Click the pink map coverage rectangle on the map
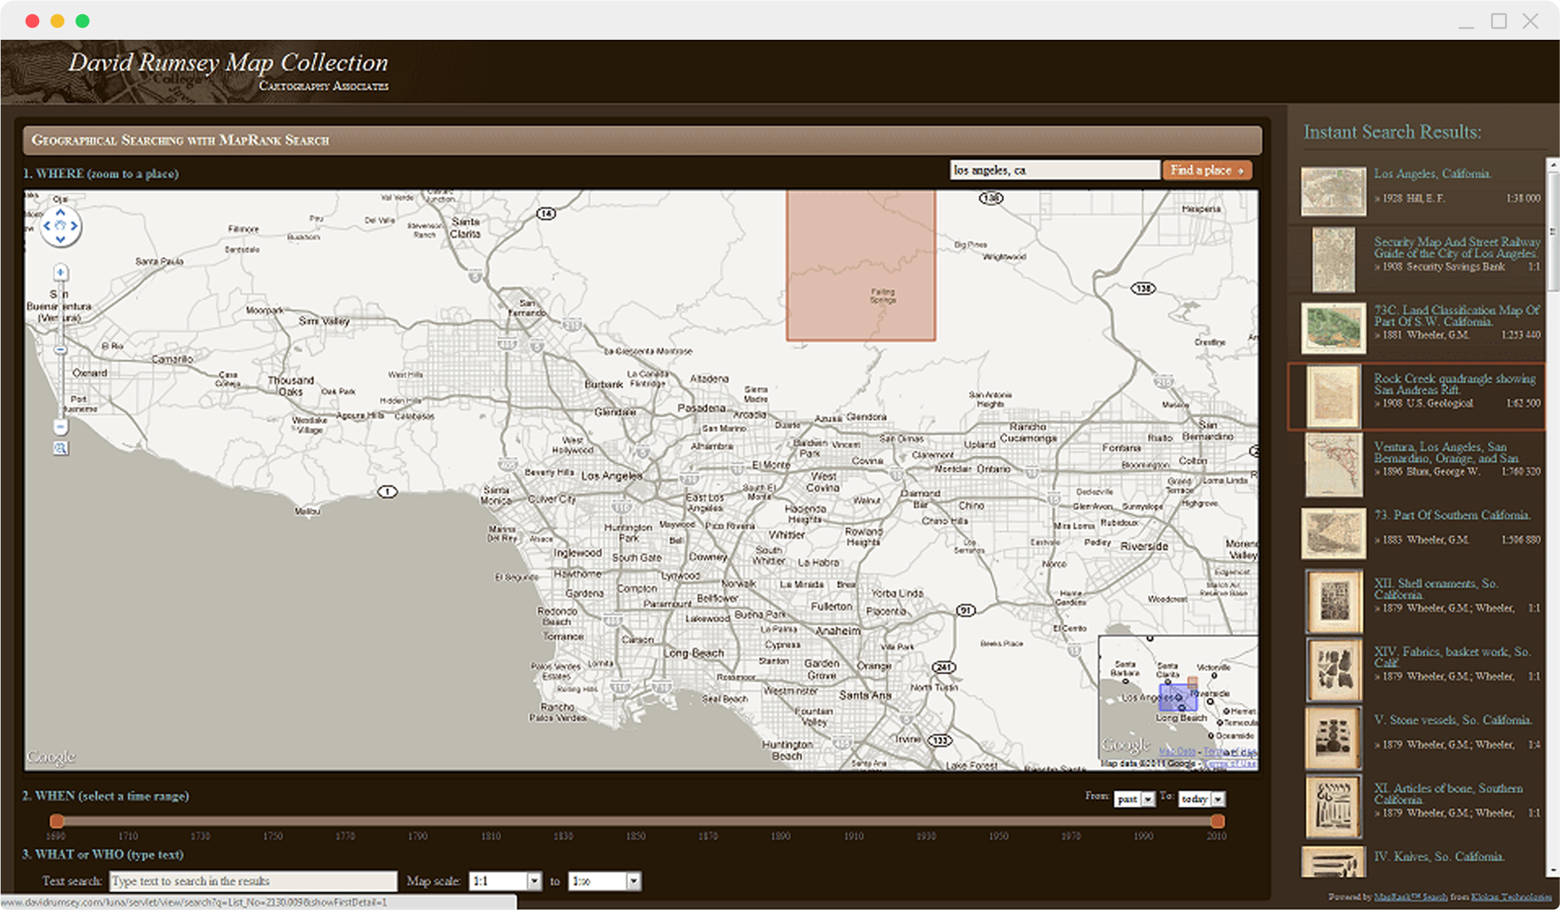This screenshot has width=1560, height=910. click(861, 265)
